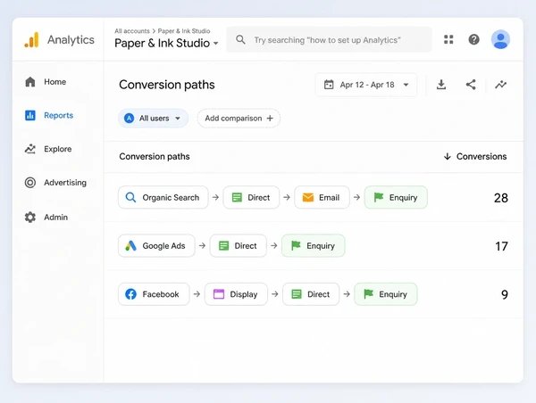Click the Enquiry flag icon in 9 row

[x=368, y=294]
